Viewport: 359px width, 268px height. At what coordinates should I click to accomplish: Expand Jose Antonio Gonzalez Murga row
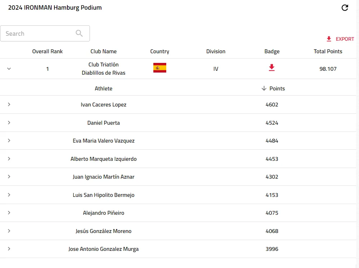(9, 249)
